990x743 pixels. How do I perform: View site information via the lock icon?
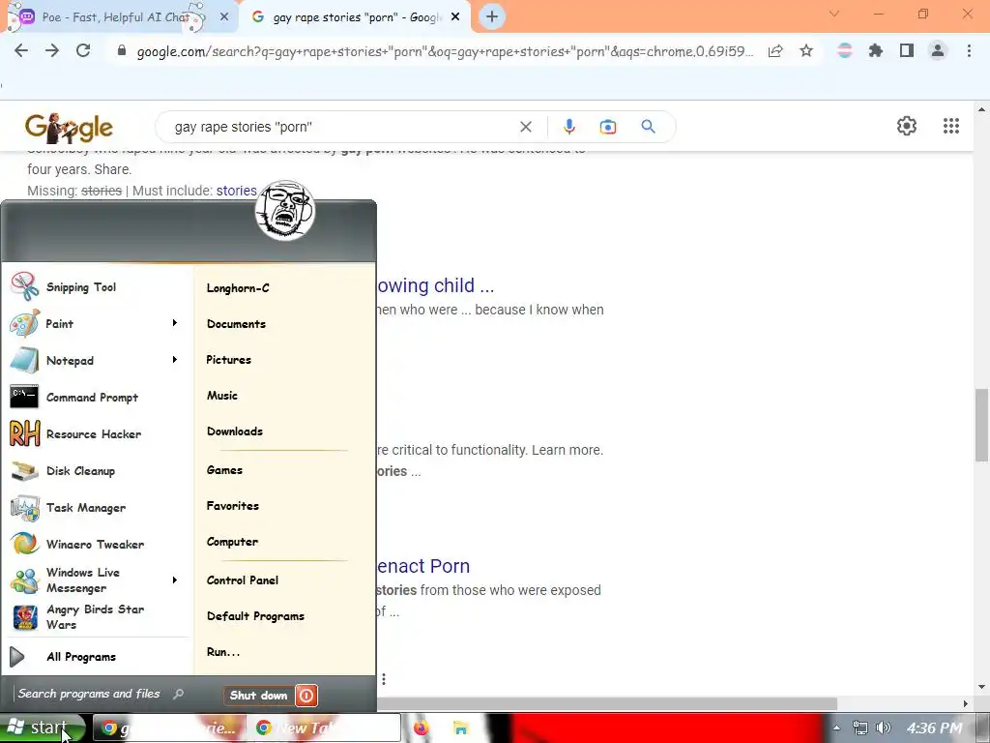point(122,50)
